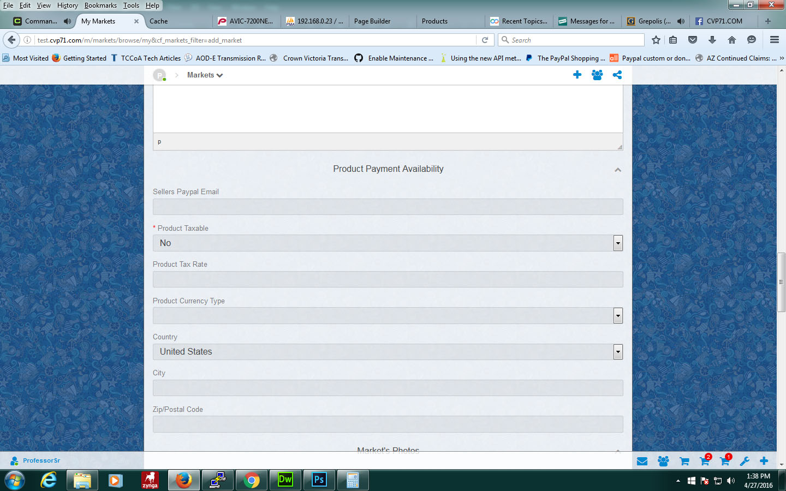Open the TCCoA Tech Articles bookmark
Image resolution: width=786 pixels, height=491 pixels.
tap(145, 58)
